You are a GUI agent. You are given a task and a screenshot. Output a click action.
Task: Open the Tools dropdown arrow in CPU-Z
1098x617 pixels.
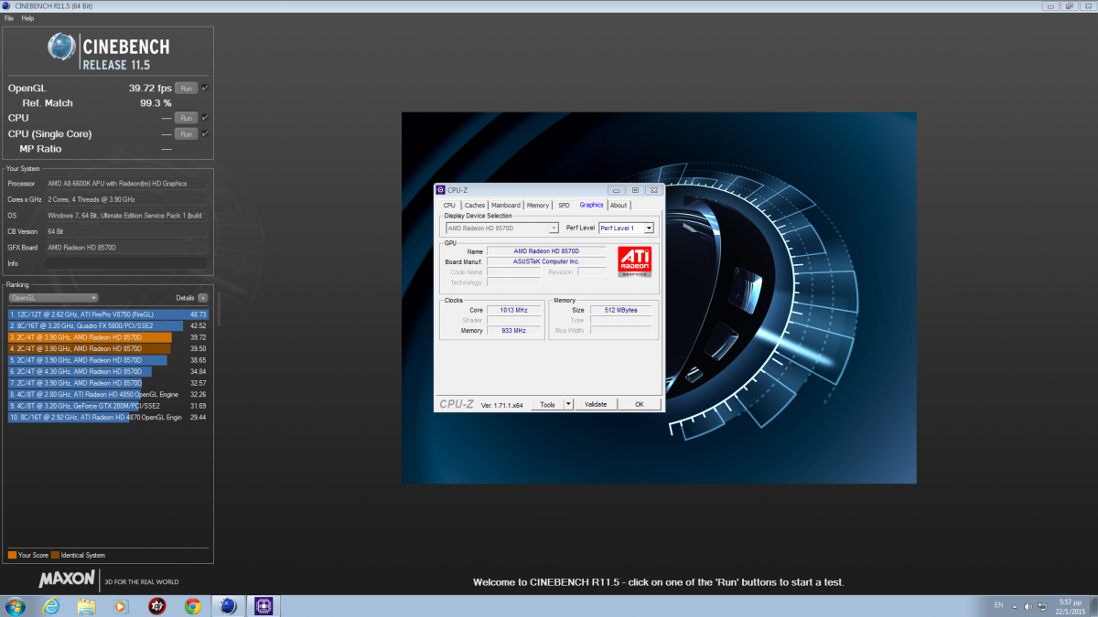(567, 404)
